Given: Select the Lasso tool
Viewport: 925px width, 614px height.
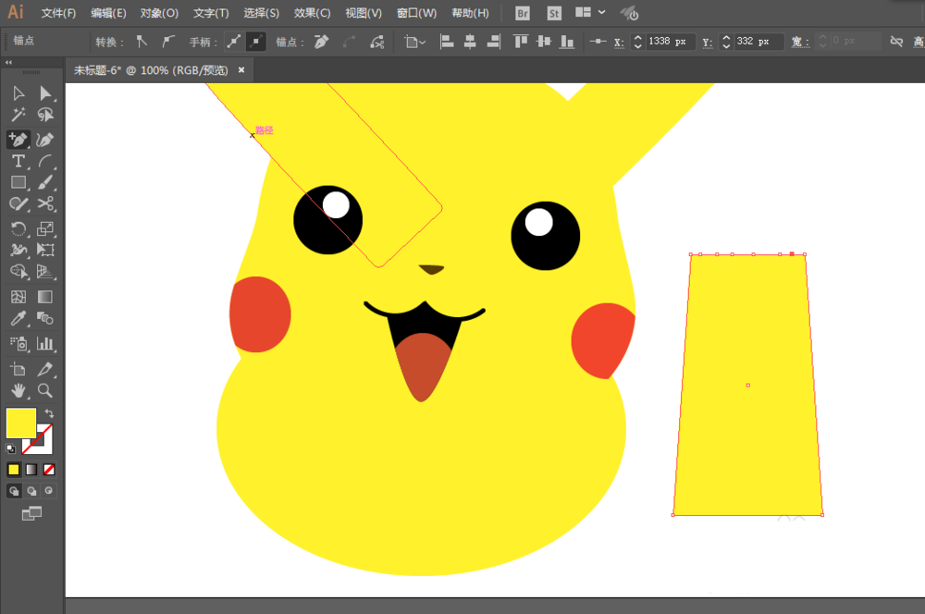Looking at the screenshot, I should point(45,115).
